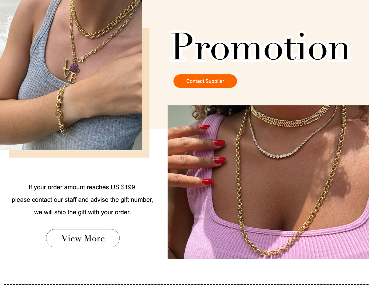Screen dimensions: 369x293
Task: Click the beige frame behind gray photo
Action: pyautogui.click(x=79, y=154)
